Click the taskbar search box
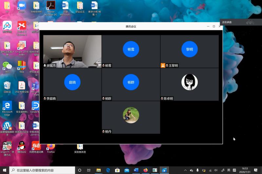Screen dimensions: 262x174 point(42,170)
